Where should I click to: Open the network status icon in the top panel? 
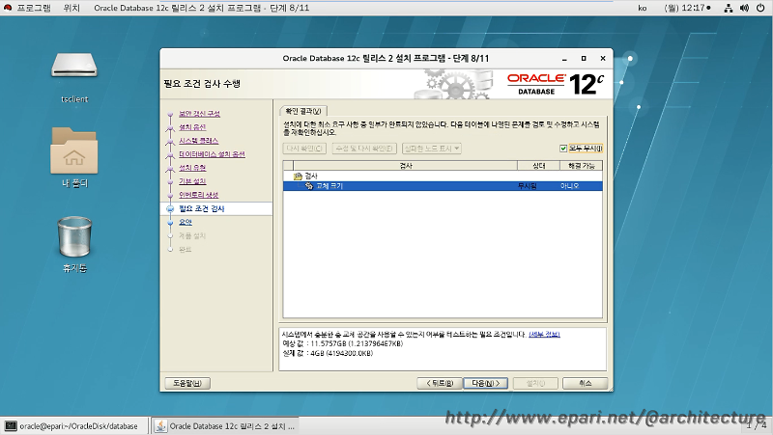click(729, 8)
